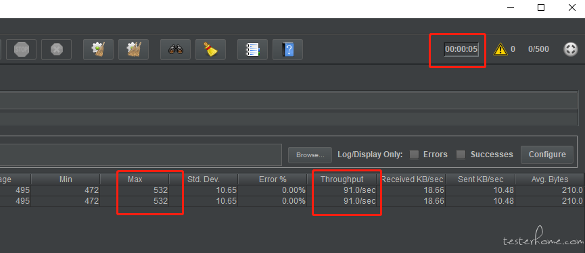Click the Clear broom-and-gear icon

(99, 49)
